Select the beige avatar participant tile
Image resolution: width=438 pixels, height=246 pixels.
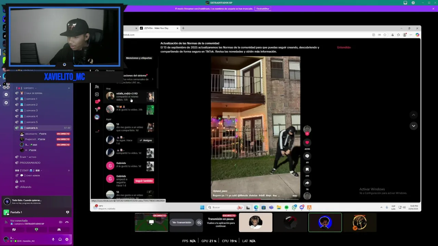coord(256,222)
